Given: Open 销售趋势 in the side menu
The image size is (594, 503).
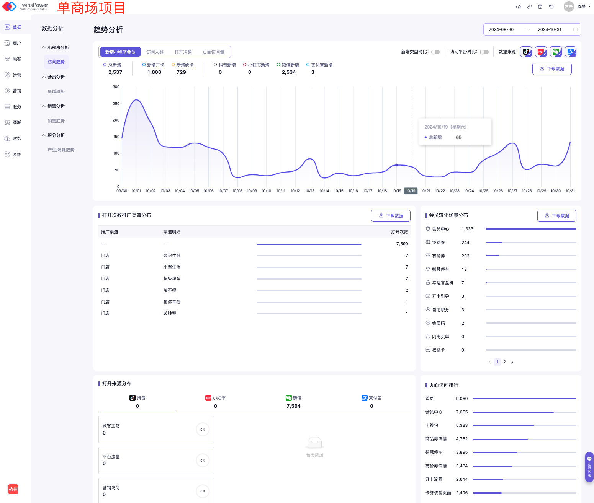Looking at the screenshot, I should tap(56, 121).
